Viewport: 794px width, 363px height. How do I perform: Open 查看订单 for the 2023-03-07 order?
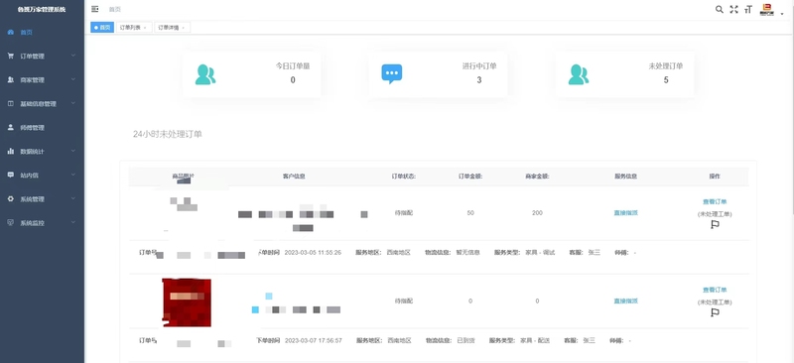coord(715,290)
